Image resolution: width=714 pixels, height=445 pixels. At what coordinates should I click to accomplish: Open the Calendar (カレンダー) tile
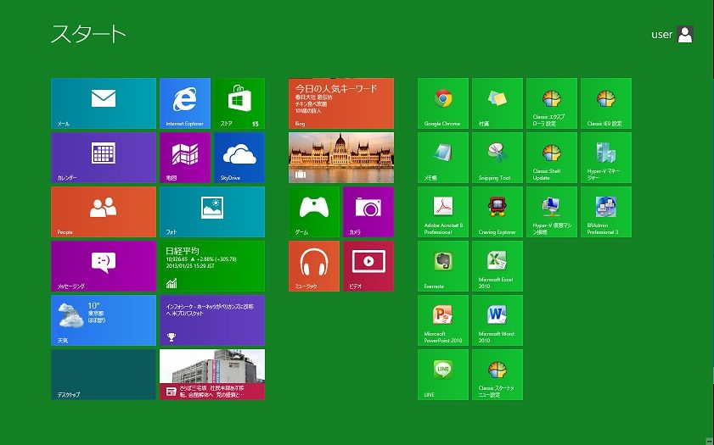pos(104,158)
